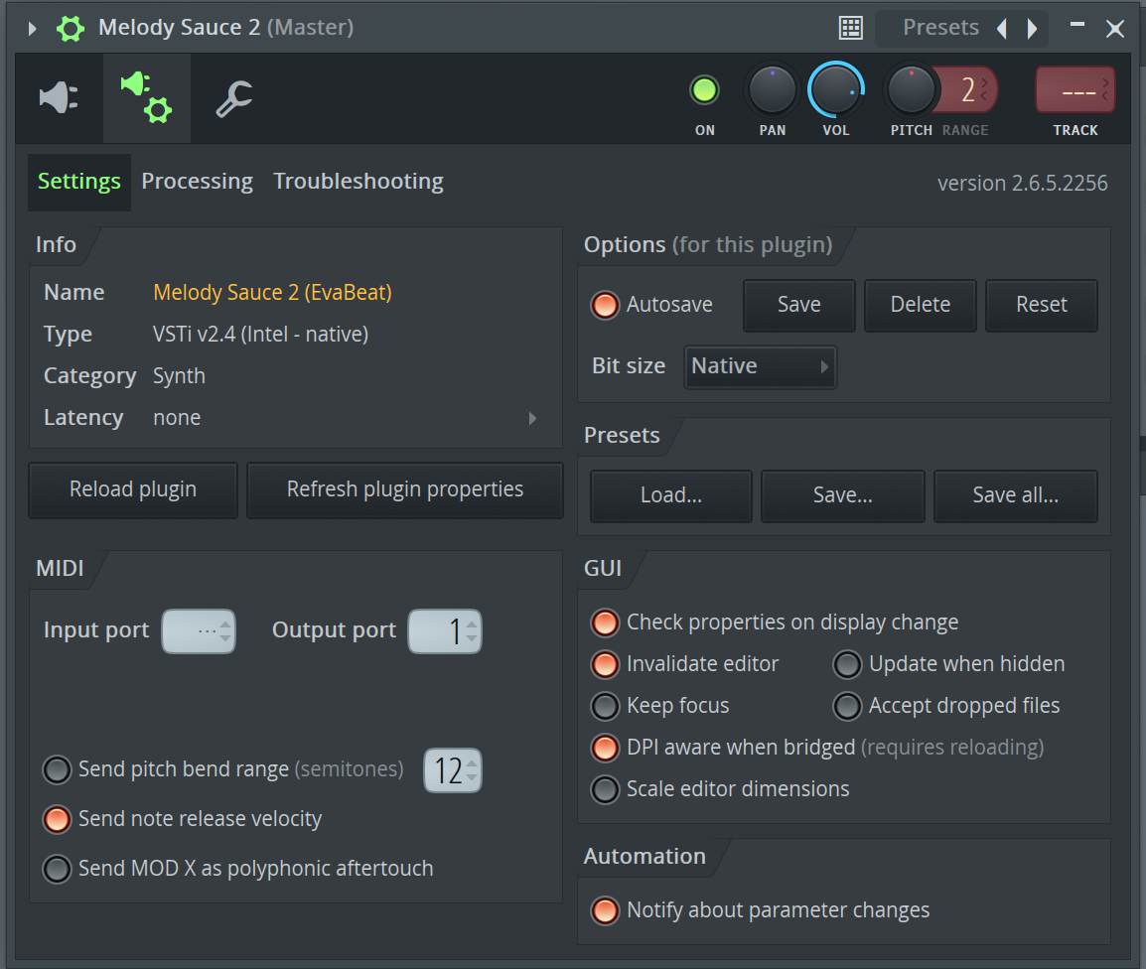Image resolution: width=1146 pixels, height=969 pixels.
Task: Toggle Notify about parameter changes
Action: [605, 910]
